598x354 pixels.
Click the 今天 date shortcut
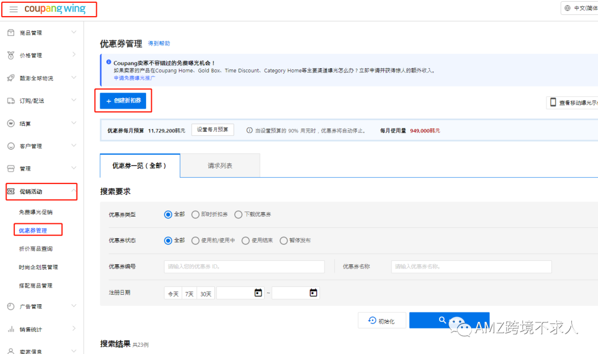tap(173, 294)
